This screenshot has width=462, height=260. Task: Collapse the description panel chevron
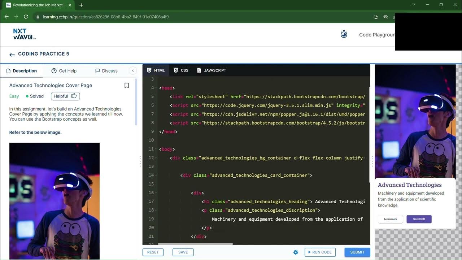[x=133, y=71]
